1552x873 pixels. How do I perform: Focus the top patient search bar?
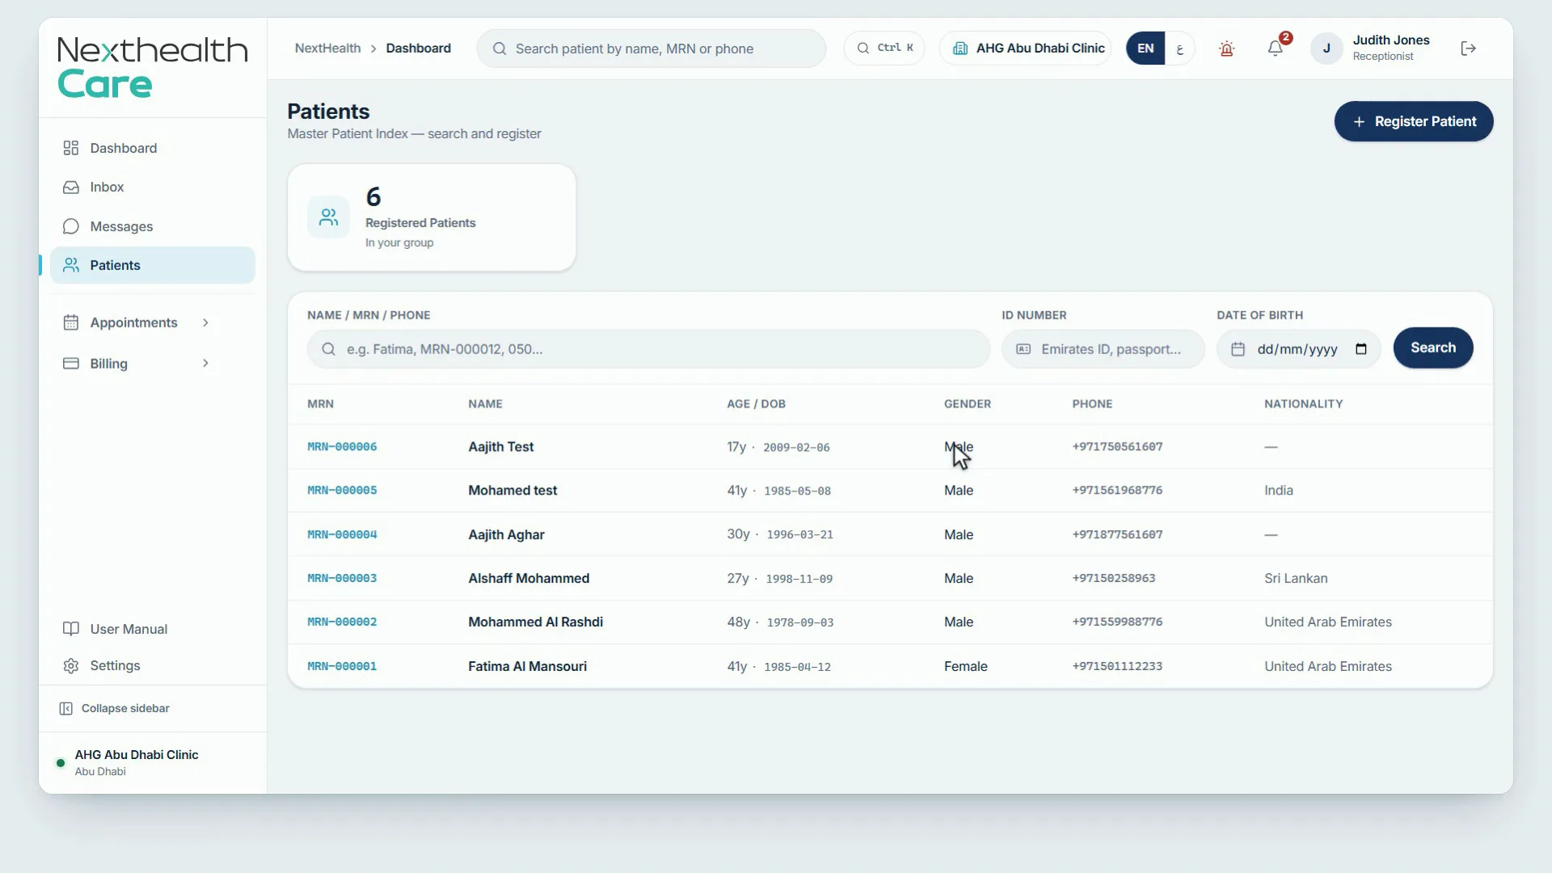pyautogui.click(x=651, y=48)
